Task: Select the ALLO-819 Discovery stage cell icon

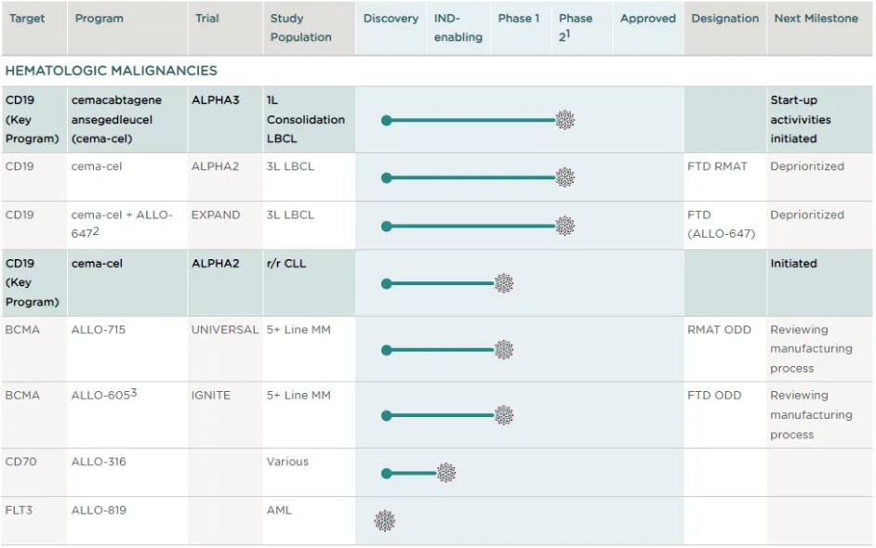Action: (x=385, y=521)
